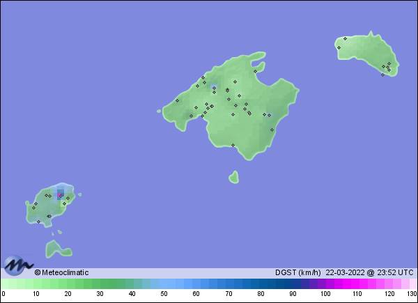Screen dimensions: 418x303
Task: Select the lone station on Mallorca's south coast
Action: (233, 146)
